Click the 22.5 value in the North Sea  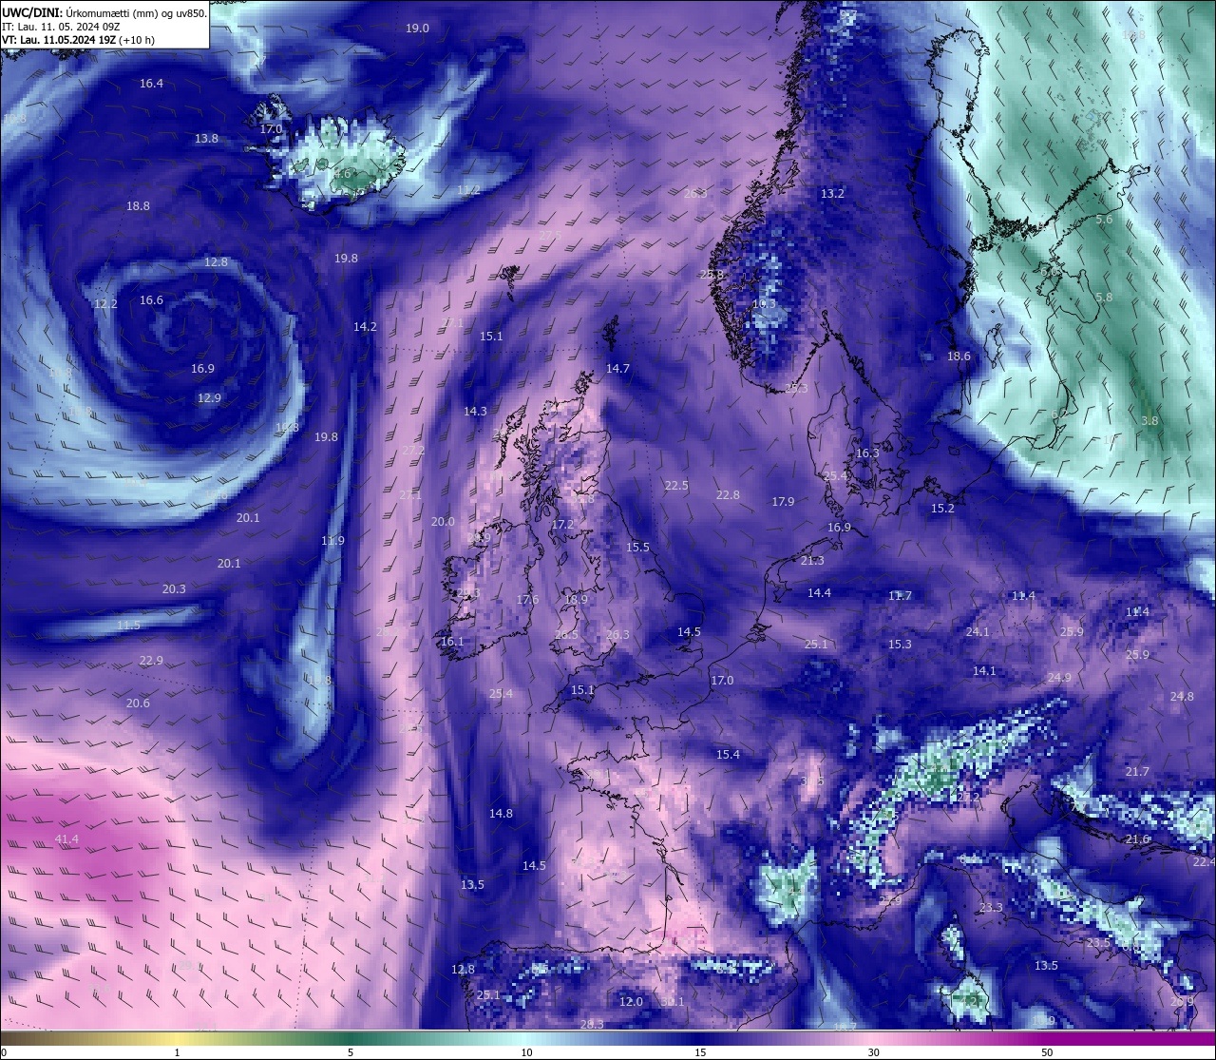coord(676,486)
